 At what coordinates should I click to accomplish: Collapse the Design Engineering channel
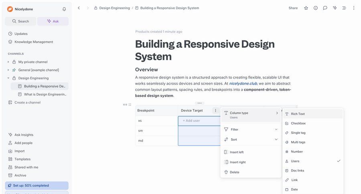point(8,78)
